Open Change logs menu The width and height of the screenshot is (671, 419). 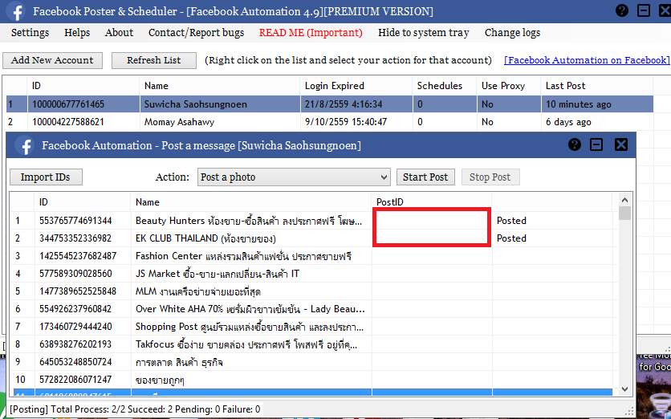click(512, 33)
